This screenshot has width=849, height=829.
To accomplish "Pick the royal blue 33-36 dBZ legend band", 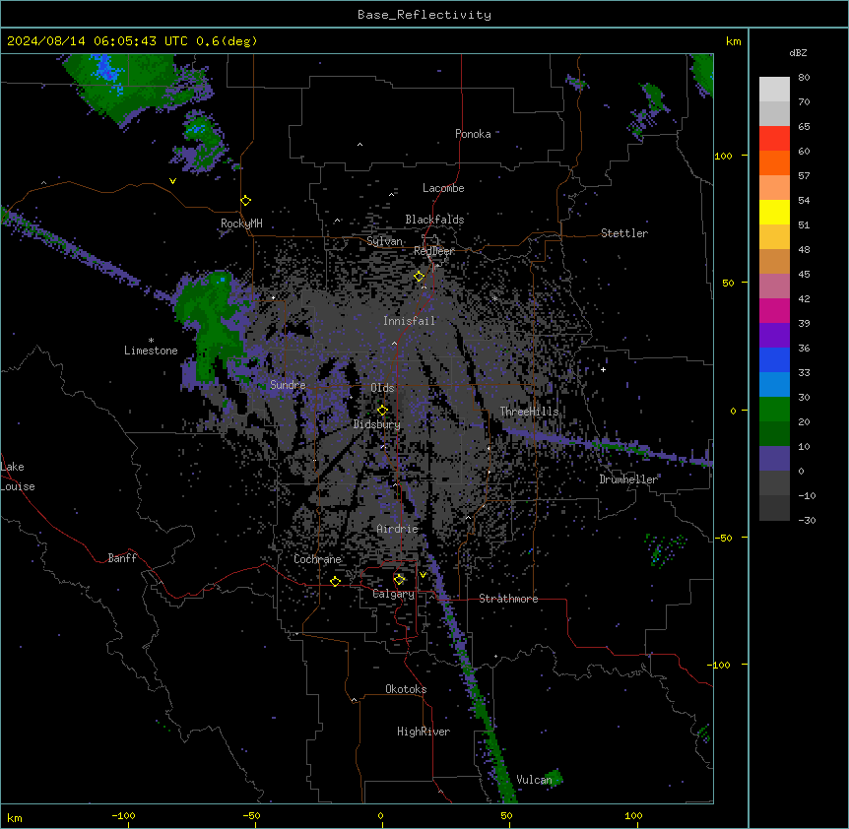I will tap(774, 359).
